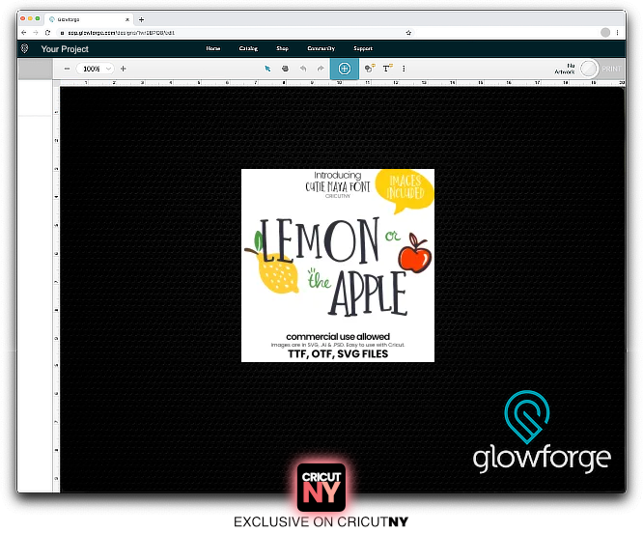This screenshot has width=643, height=533.
Task: Open the Home menu item
Action: coord(213,48)
